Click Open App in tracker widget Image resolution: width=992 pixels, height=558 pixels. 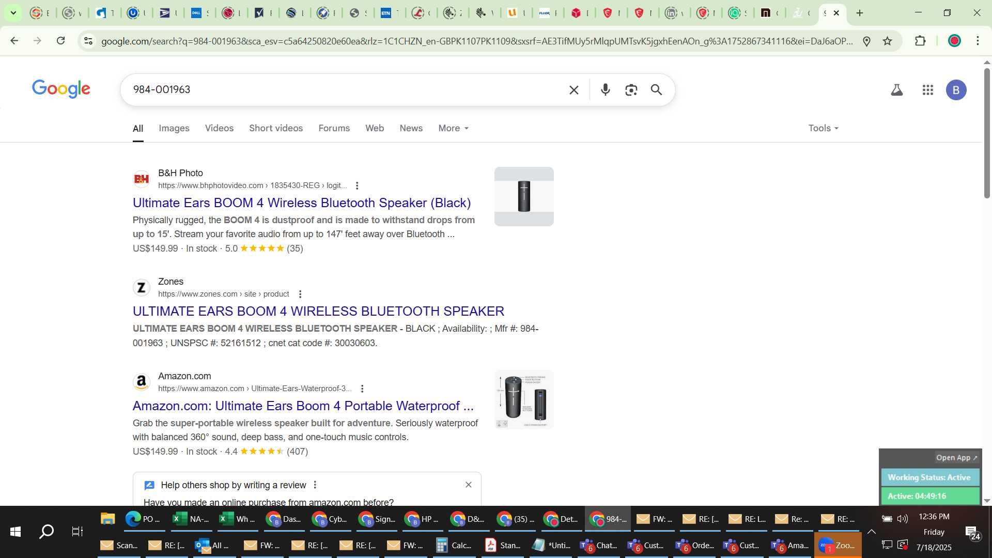click(x=956, y=458)
